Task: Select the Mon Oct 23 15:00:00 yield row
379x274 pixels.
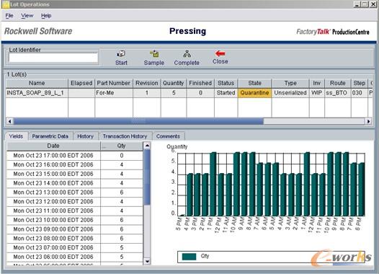Action: point(75,174)
